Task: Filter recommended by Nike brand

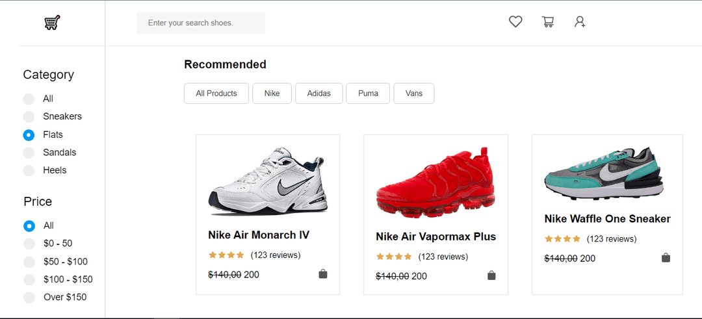Action: click(272, 94)
